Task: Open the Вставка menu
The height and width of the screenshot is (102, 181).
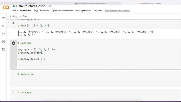Action: point(45,10)
